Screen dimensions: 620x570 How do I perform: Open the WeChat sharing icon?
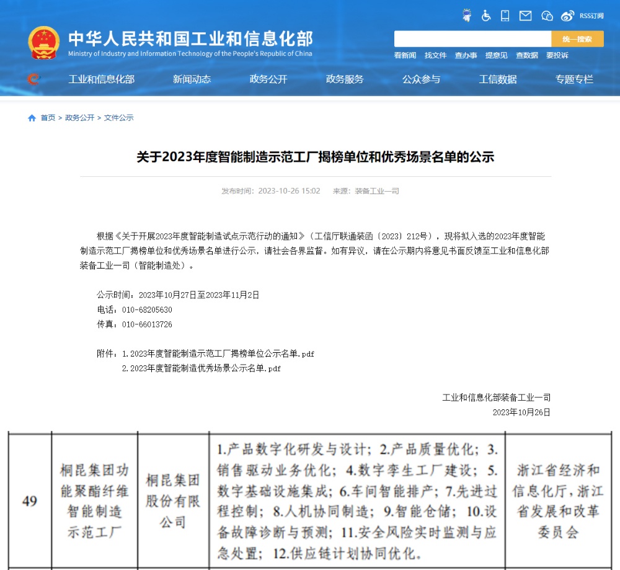click(x=546, y=16)
